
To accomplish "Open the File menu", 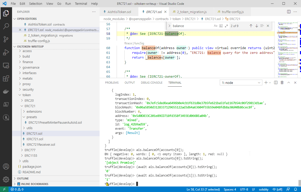I will [13, 4].
